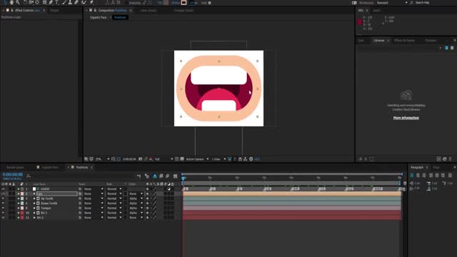
Task: Select the Clone Stamp tool
Action: 70,2
